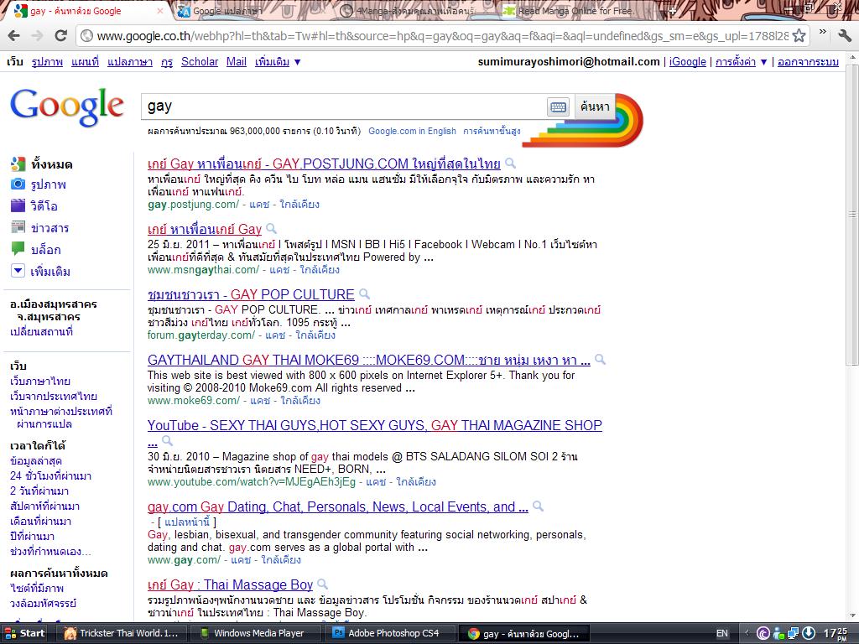Open the Chrome wrench menu
This screenshot has width=859, height=644.
[844, 35]
